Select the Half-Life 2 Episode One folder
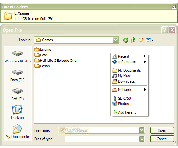This screenshot has height=148, width=178. (56, 61)
